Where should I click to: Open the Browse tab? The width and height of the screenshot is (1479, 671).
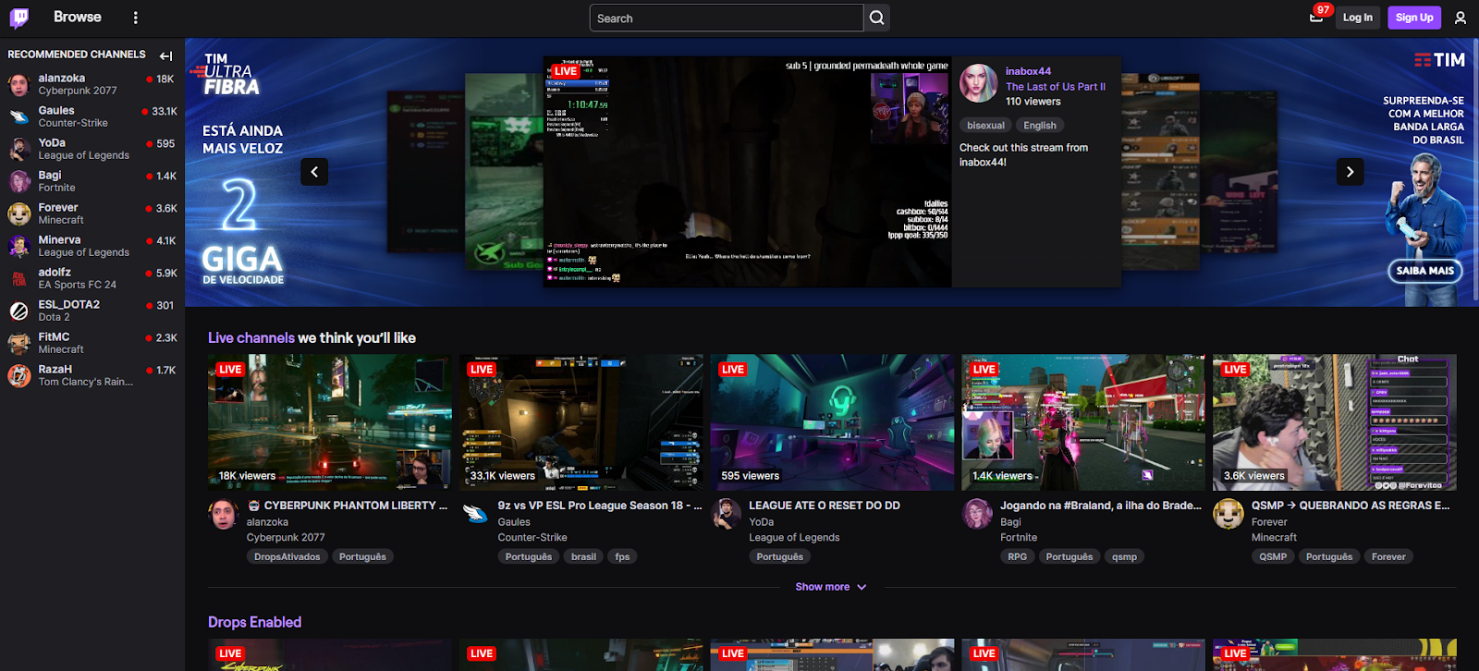[78, 17]
